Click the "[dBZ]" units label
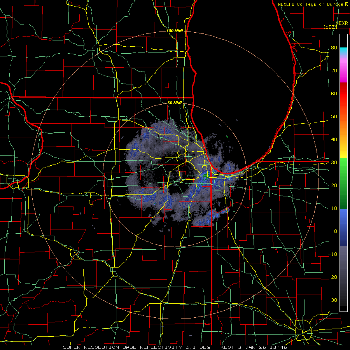Screen dimensions: 350x350 pyautogui.click(x=330, y=27)
